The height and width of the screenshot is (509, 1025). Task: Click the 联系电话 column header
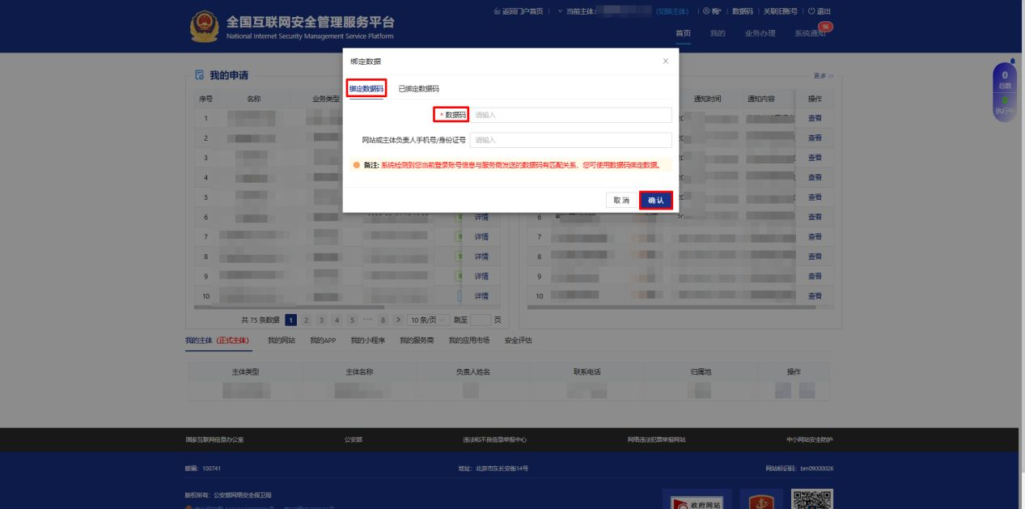587,371
